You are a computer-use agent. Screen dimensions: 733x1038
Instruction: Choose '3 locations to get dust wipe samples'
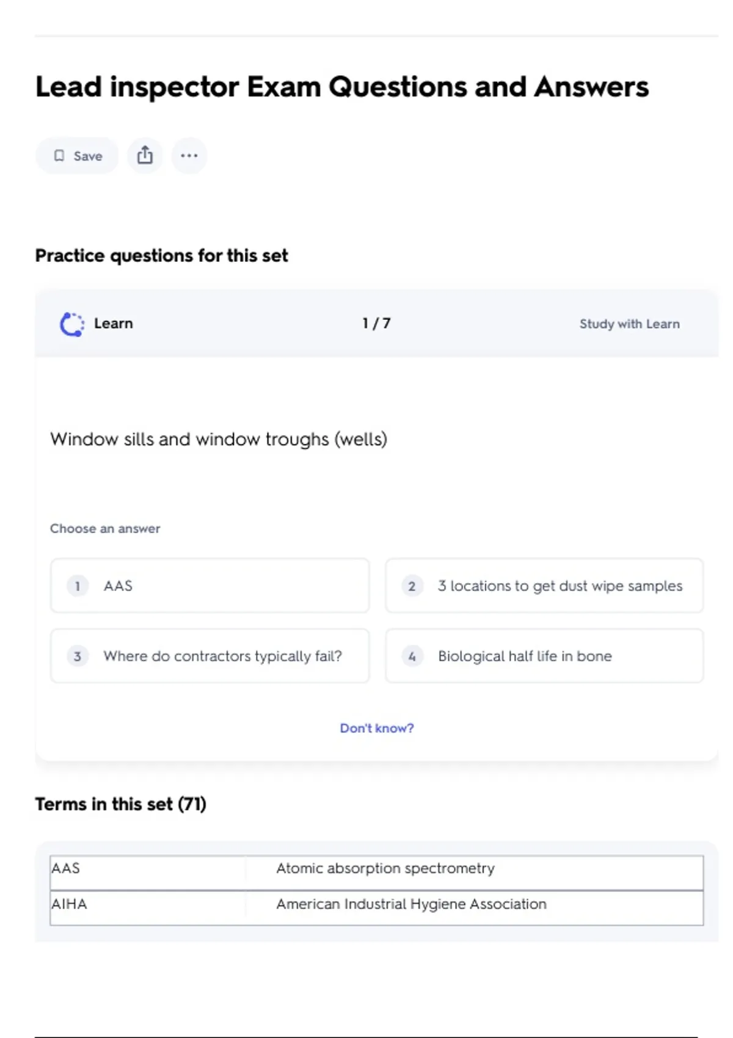(560, 586)
